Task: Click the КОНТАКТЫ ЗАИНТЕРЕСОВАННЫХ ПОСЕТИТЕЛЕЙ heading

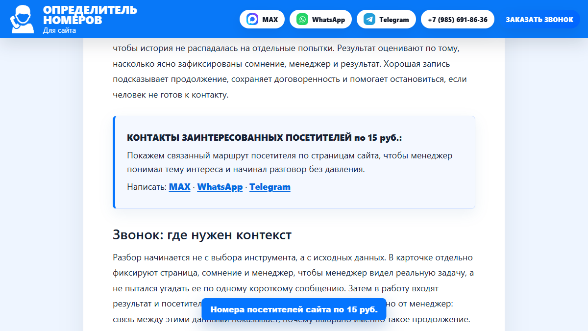Action: (x=265, y=138)
